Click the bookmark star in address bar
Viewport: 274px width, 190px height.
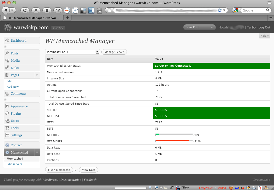[x=220, y=10]
